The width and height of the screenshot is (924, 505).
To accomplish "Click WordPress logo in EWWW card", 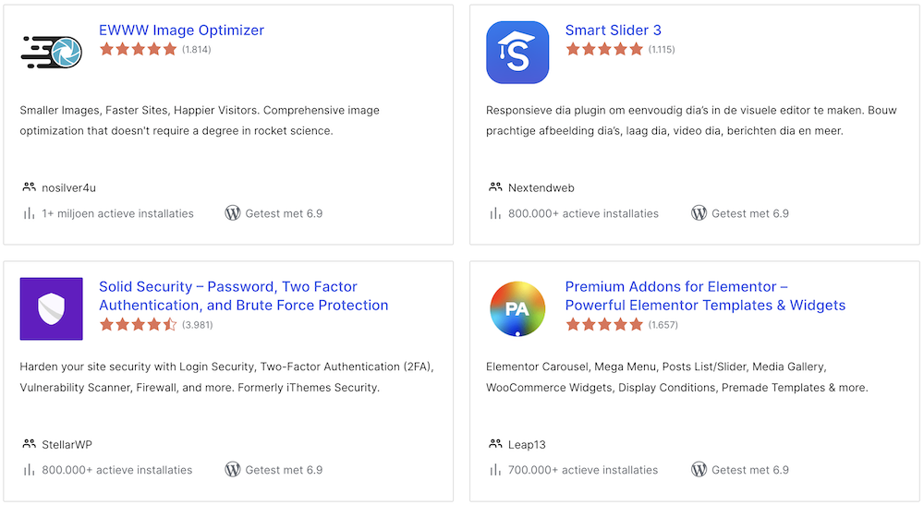I will [233, 213].
